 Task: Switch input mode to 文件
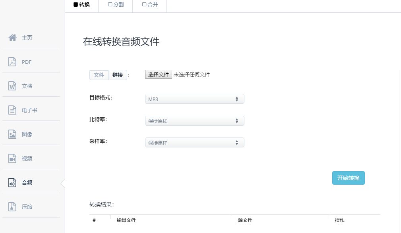click(99, 75)
